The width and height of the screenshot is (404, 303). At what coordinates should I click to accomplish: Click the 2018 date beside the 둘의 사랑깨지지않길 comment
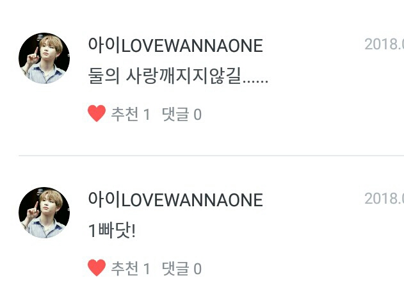[384, 44]
